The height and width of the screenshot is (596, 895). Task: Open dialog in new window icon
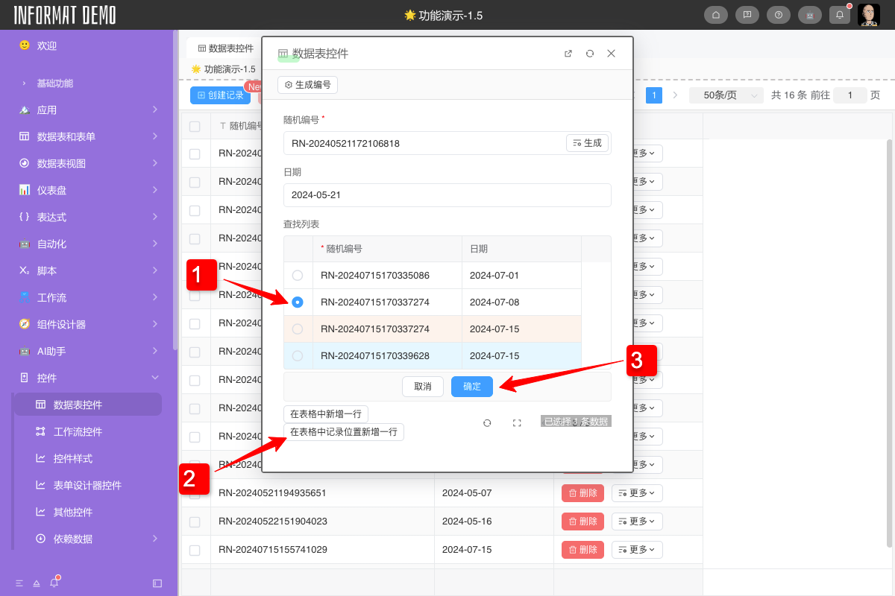(568, 54)
